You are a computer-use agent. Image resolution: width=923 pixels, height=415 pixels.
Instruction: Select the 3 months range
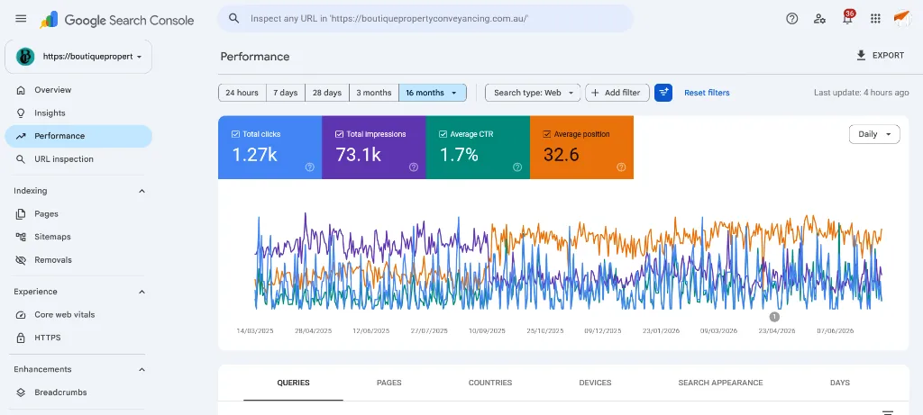pos(374,93)
